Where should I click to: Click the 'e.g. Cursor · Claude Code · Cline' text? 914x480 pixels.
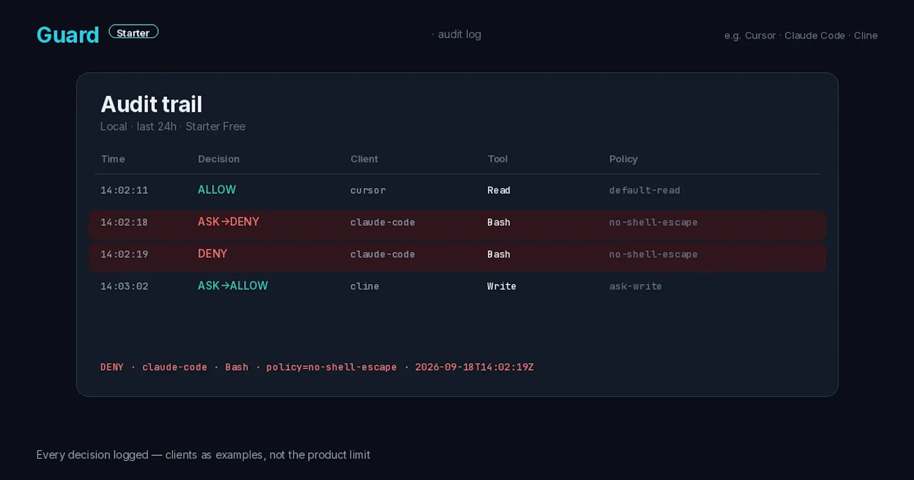click(801, 35)
